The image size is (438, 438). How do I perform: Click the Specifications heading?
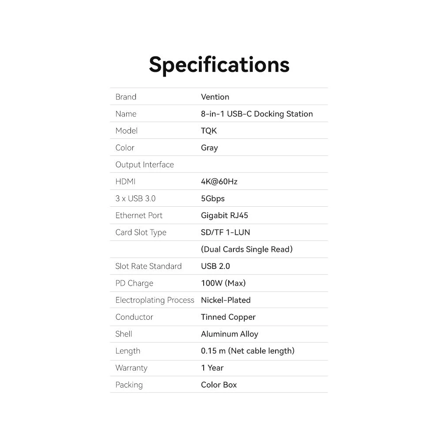[219, 65]
